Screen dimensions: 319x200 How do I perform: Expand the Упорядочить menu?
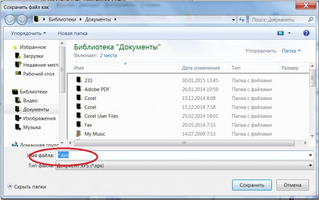click(28, 33)
